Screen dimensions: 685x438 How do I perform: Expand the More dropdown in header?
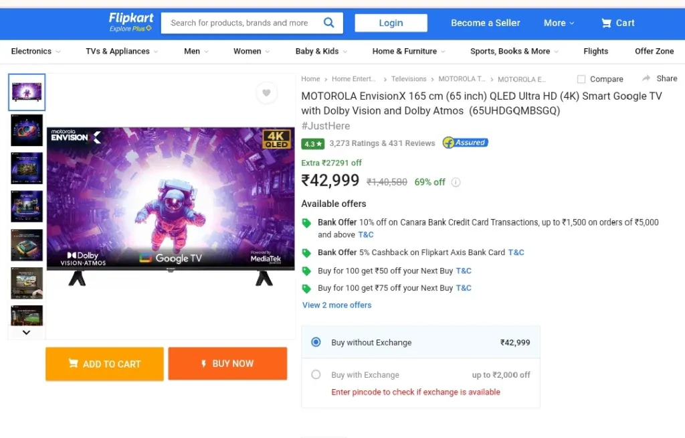click(559, 23)
